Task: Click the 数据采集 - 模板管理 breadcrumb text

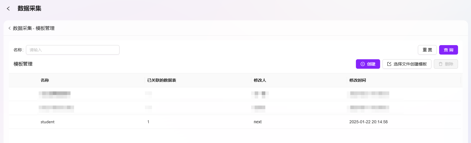Action: pos(34,28)
